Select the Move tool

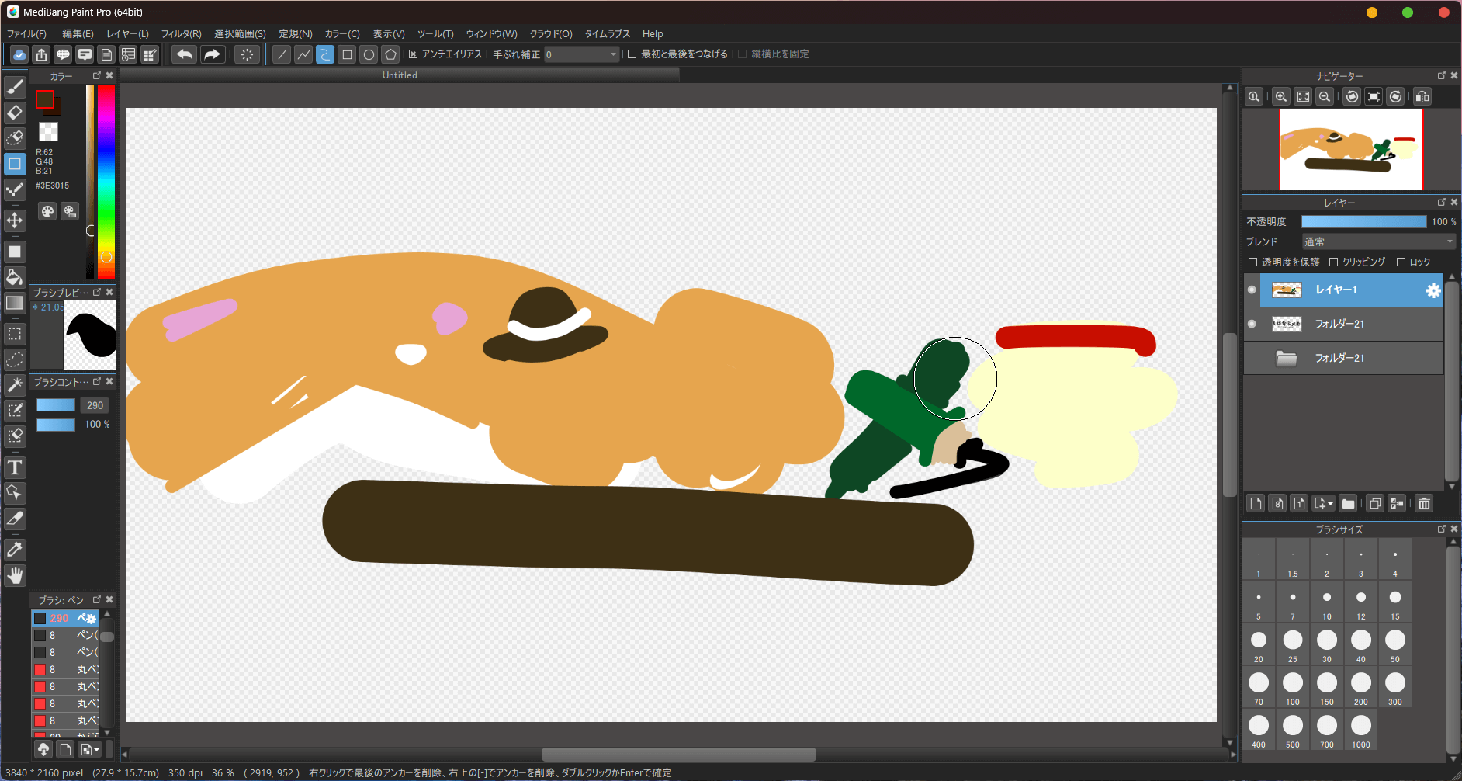(x=15, y=220)
